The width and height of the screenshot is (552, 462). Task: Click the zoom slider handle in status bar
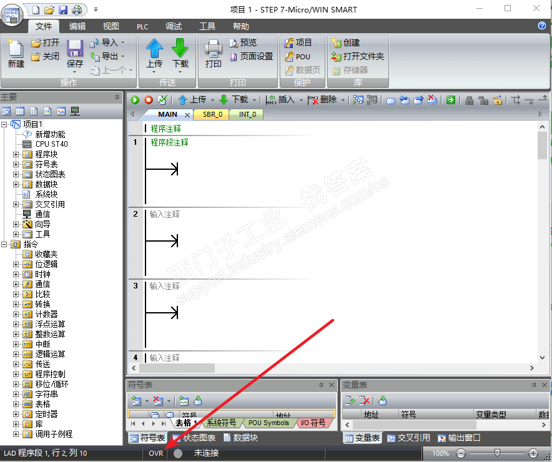(x=496, y=453)
